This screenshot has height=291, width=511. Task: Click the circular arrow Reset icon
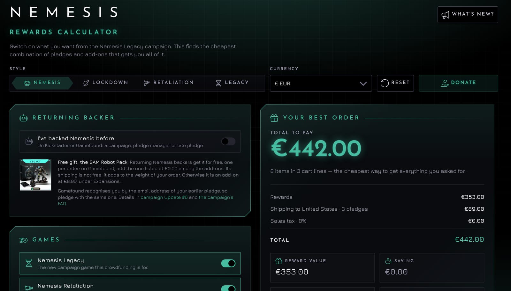(x=385, y=83)
